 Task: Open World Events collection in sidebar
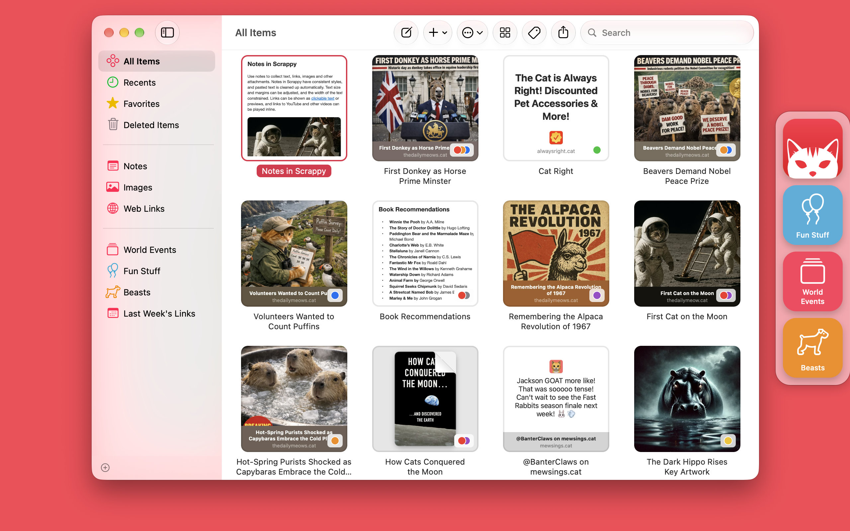coord(157,250)
